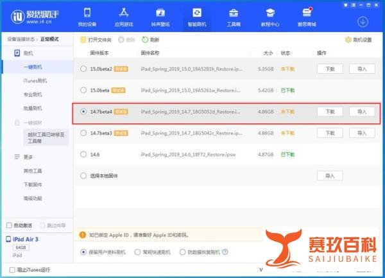Click the 打开文件夹 folder icon
The width and height of the screenshot is (385, 278).
pos(83,40)
